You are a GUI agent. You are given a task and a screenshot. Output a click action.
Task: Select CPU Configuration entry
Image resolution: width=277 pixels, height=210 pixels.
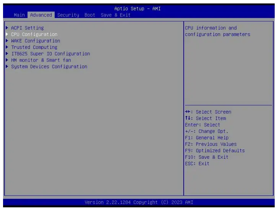[x=34, y=34]
